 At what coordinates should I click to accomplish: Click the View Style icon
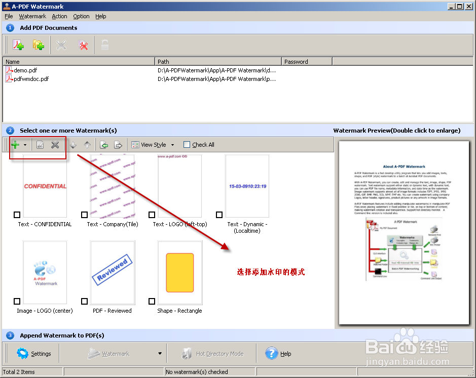point(135,145)
